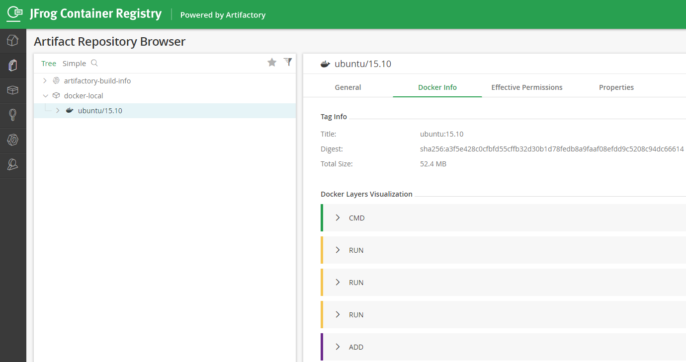Open the Search magnifier icon in left sidebar

pos(13,115)
